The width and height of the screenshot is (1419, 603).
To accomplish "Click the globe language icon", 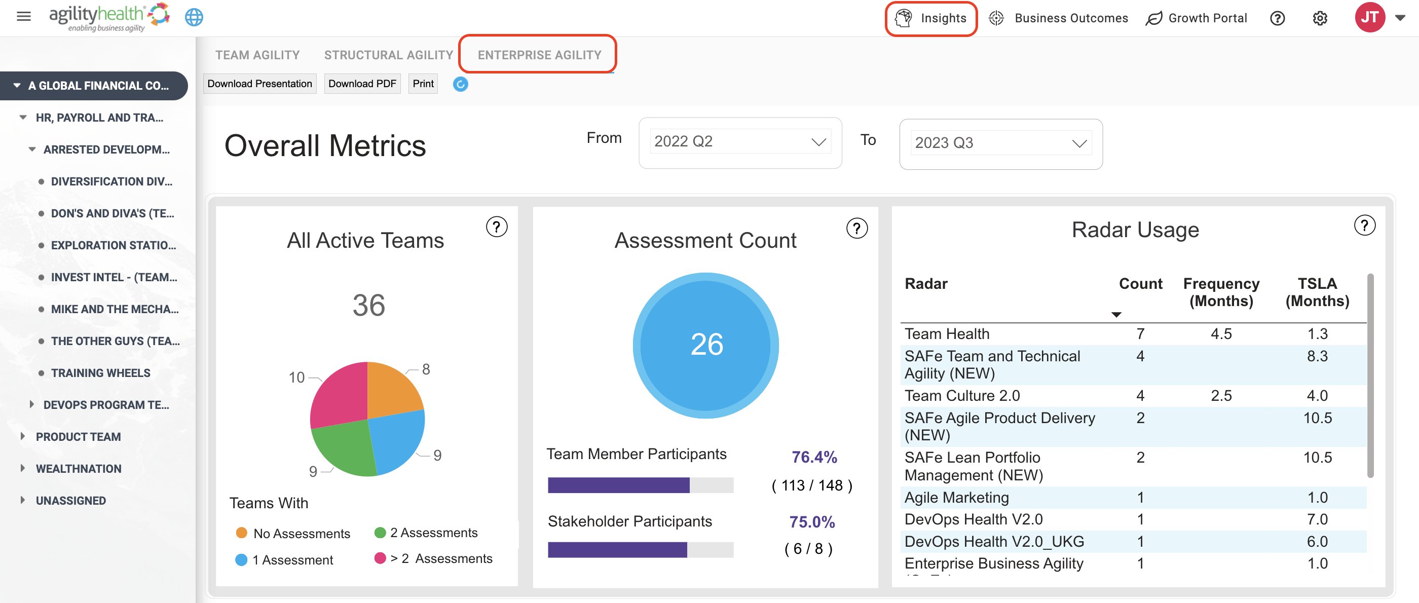I will pyautogui.click(x=194, y=17).
